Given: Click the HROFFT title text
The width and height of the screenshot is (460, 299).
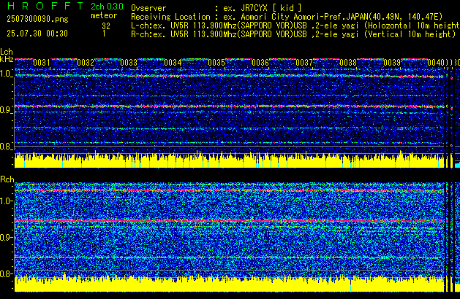Looking at the screenshot, I should pyautogui.click(x=45, y=6).
